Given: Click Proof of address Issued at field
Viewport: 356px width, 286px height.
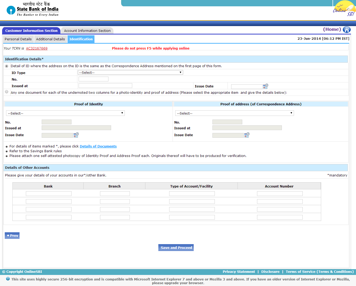Looking at the screenshot, I should click(247, 128).
